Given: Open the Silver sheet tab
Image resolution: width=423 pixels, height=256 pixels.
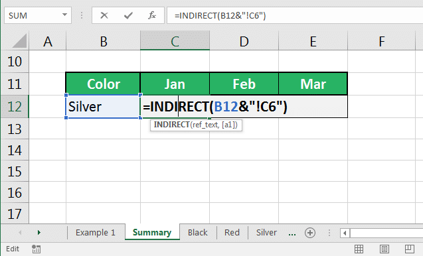Looking at the screenshot, I should (266, 232).
